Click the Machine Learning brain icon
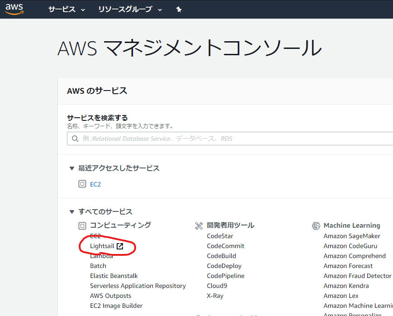393x316 pixels. click(316, 225)
